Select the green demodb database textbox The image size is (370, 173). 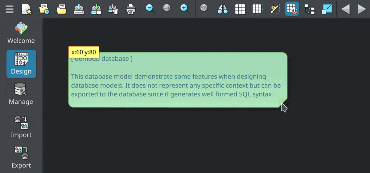point(178,80)
